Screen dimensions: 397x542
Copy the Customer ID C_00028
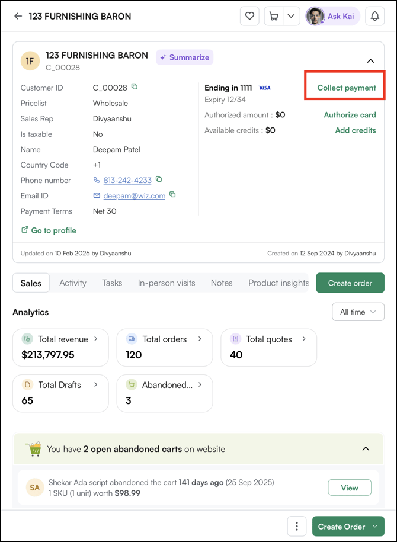135,87
